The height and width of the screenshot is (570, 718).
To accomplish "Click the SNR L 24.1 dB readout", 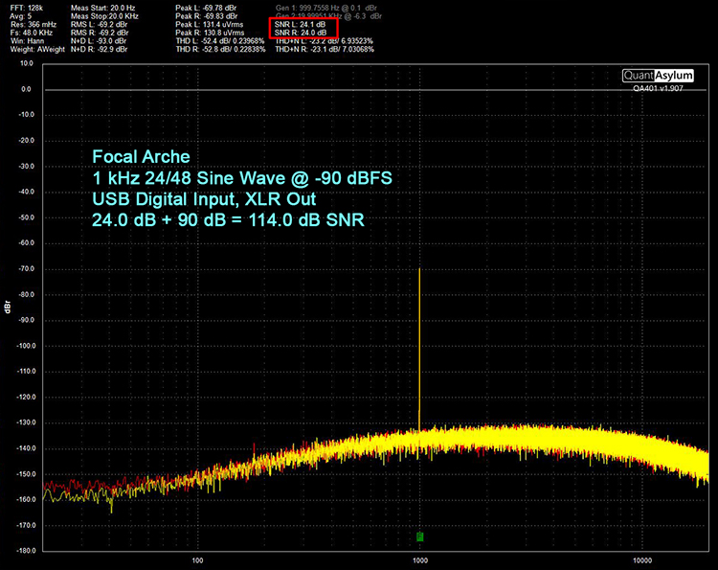I will pyautogui.click(x=302, y=24).
